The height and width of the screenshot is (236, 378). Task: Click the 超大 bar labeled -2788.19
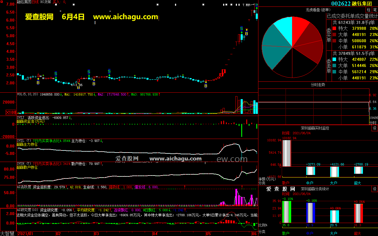358,170
